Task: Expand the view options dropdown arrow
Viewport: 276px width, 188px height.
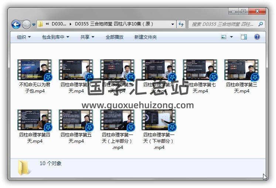Action: (x=231, y=37)
